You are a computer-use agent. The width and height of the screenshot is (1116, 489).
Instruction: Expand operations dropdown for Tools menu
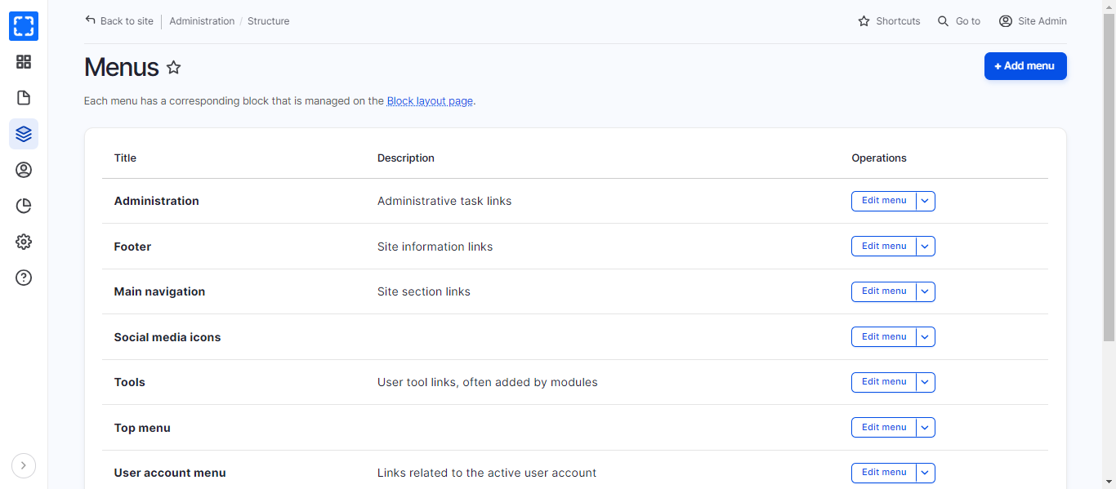[926, 382]
